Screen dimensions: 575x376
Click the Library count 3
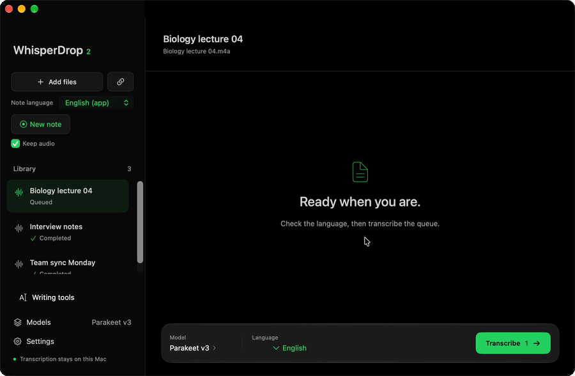(x=129, y=169)
